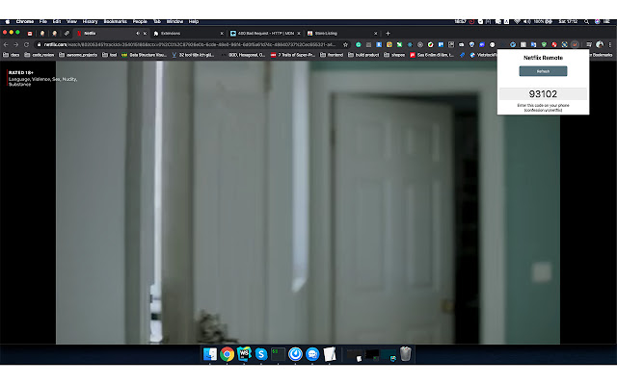The height and width of the screenshot is (385, 617).
Task: Open the pinned Gmail tab
Action: pyautogui.click(x=30, y=34)
